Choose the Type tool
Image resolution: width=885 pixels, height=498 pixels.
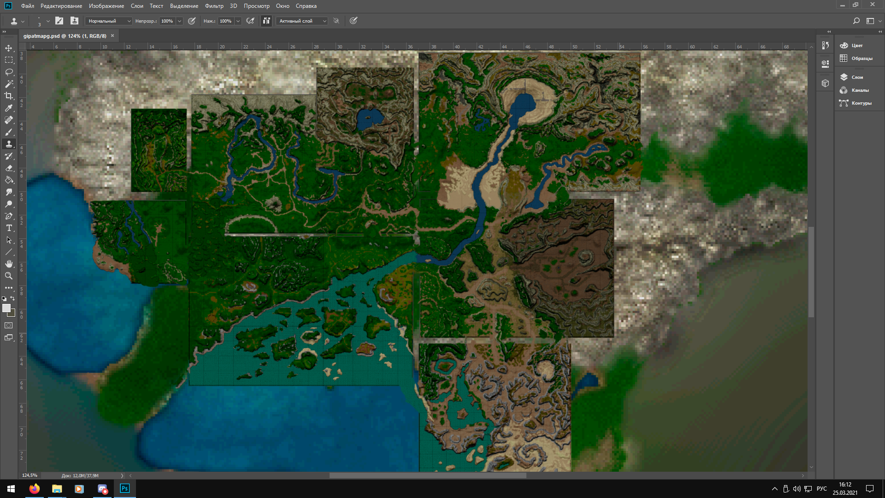(9, 228)
